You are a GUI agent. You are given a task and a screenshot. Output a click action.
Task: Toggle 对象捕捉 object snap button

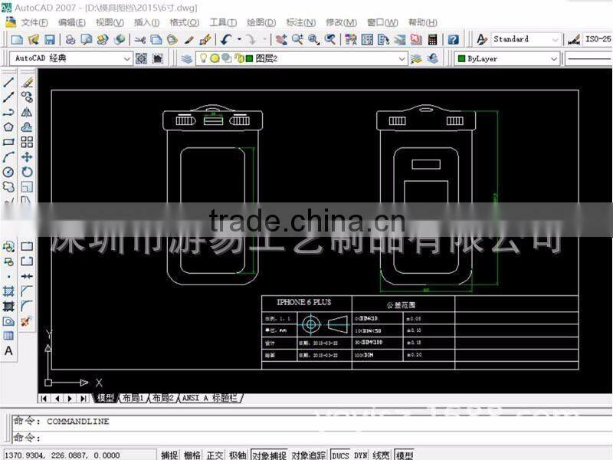click(x=269, y=455)
